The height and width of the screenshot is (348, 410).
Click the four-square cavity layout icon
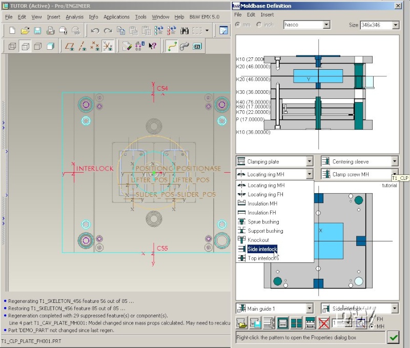(x=296, y=323)
